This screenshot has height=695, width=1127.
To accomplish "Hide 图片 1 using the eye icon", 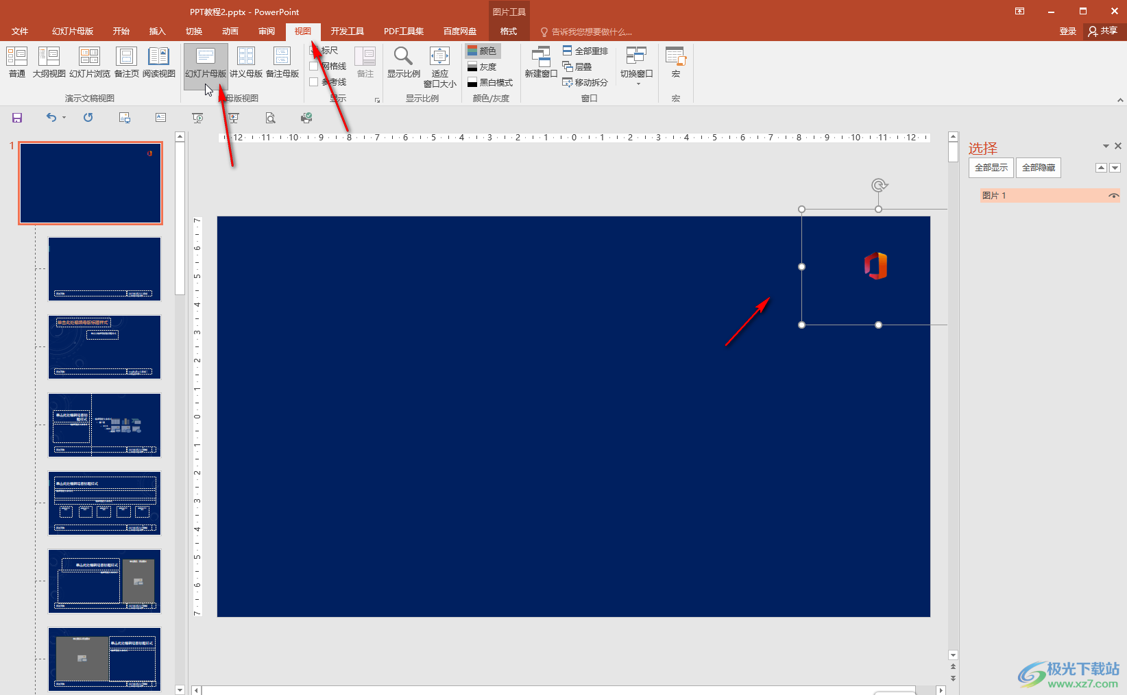I will tap(1113, 196).
